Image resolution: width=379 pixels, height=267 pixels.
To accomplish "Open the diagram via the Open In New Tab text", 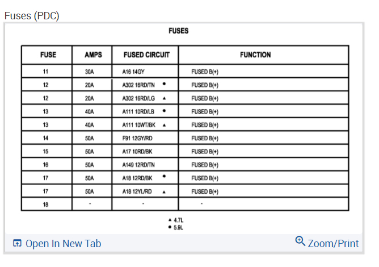I will coord(64,244).
